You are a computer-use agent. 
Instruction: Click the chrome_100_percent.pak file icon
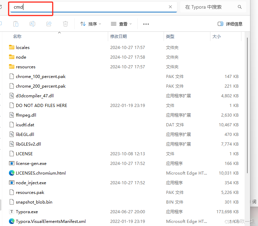[11, 76]
